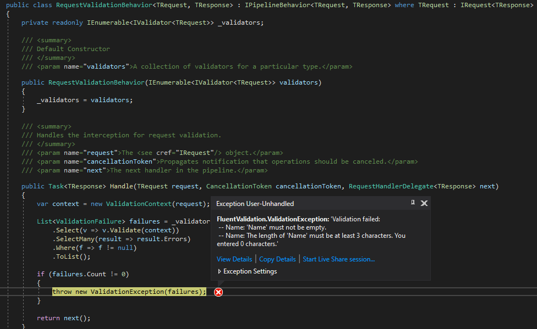Click the red exception error icon
The image size is (537, 329).
coord(218,292)
